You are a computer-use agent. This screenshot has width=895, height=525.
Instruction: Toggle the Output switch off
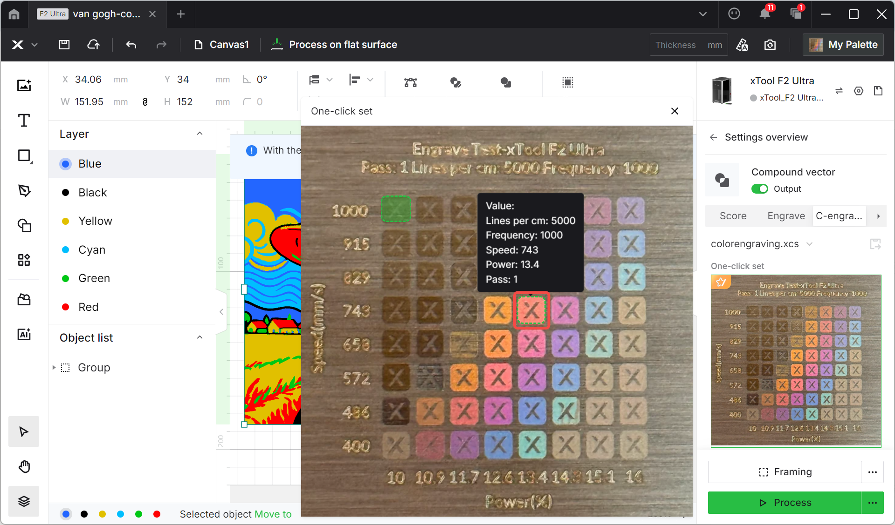point(759,189)
